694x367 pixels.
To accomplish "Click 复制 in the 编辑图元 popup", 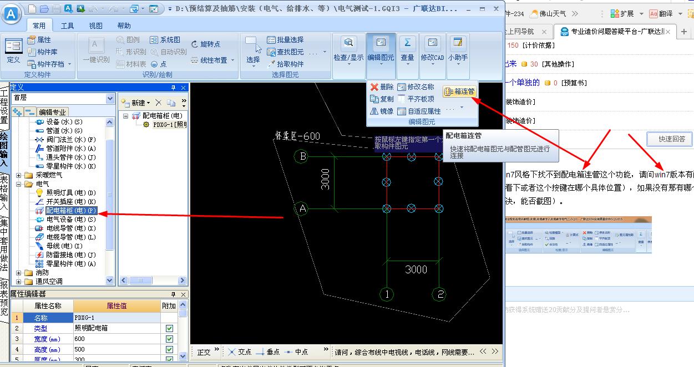I will (x=382, y=99).
